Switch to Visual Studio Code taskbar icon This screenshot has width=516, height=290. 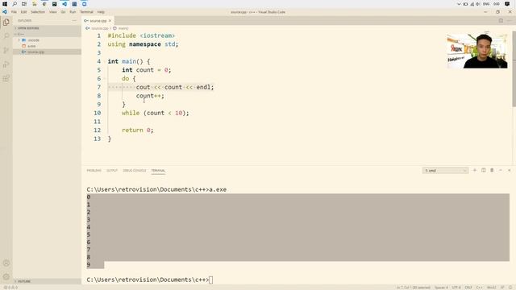tap(64, 4)
